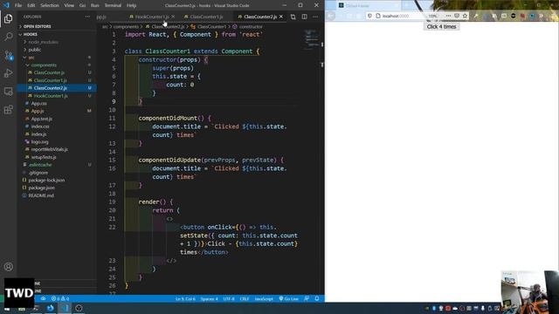Click the browser back button
Image resolution: width=559 pixels, height=314 pixels.
tap(331, 16)
